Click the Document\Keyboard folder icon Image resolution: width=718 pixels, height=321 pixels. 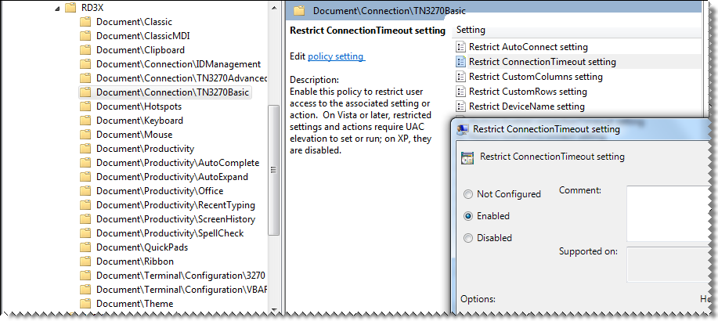[x=85, y=121]
